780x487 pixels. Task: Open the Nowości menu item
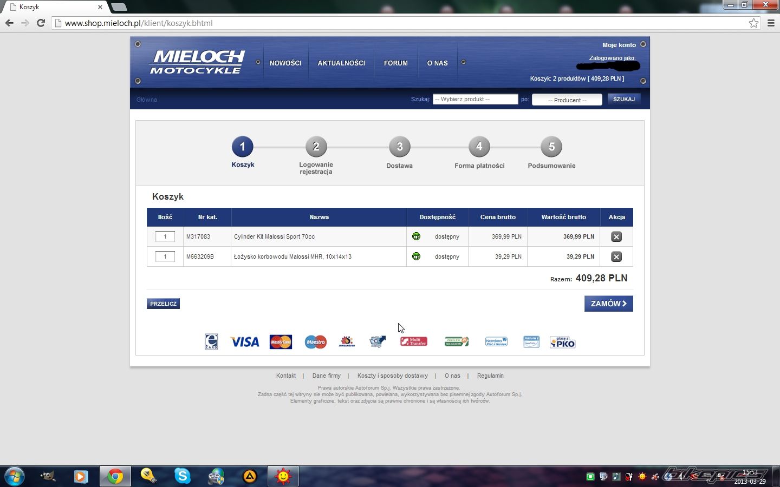[x=285, y=63]
